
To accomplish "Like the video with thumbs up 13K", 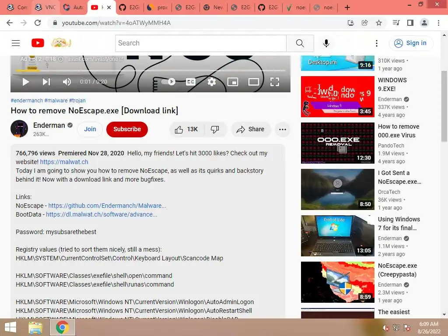I will [186, 129].
